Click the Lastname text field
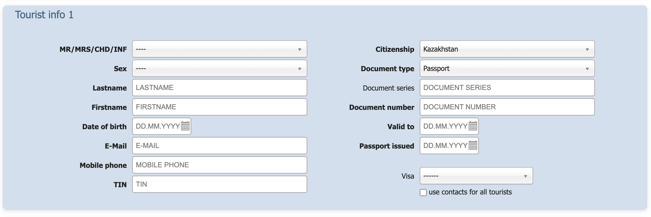 click(x=219, y=88)
